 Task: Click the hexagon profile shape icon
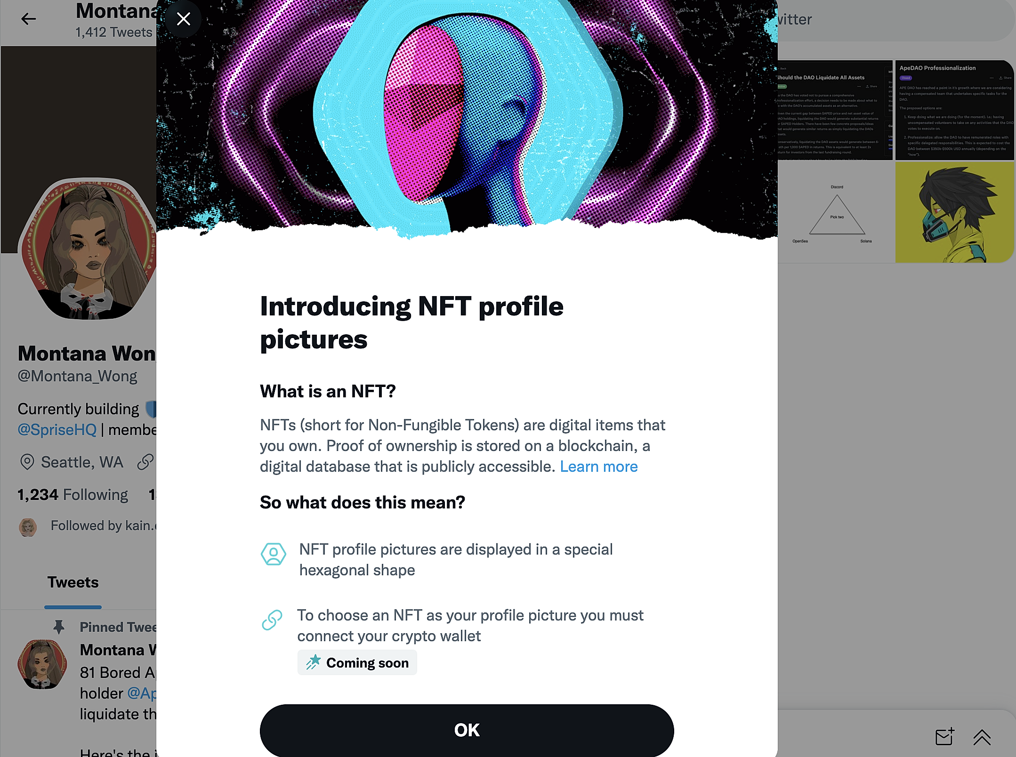(x=274, y=554)
